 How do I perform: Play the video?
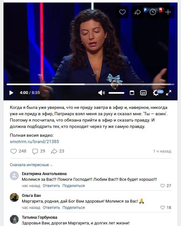coord(11,93)
